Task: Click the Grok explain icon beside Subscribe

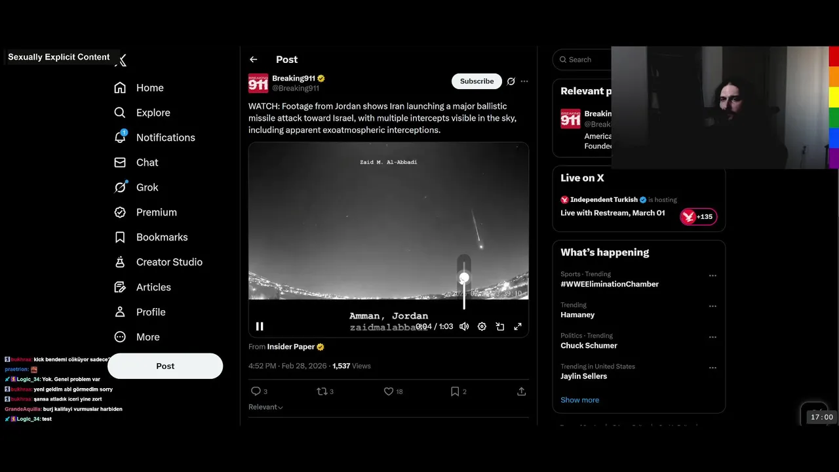Action: pyautogui.click(x=511, y=81)
